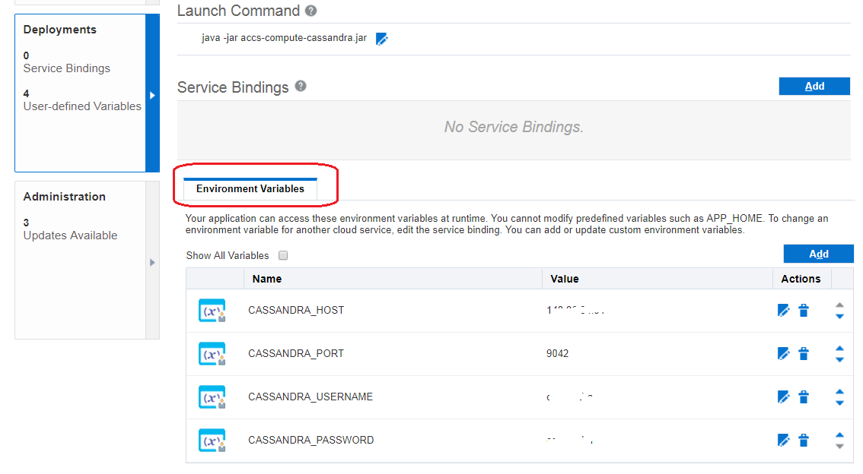Add a new service binding
Image resolution: width=863 pixels, height=474 pixels.
814,86
